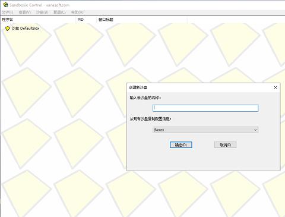This screenshot has width=285, height=217.
Task: Open the 文件(F) menu
Action: tap(8, 12)
